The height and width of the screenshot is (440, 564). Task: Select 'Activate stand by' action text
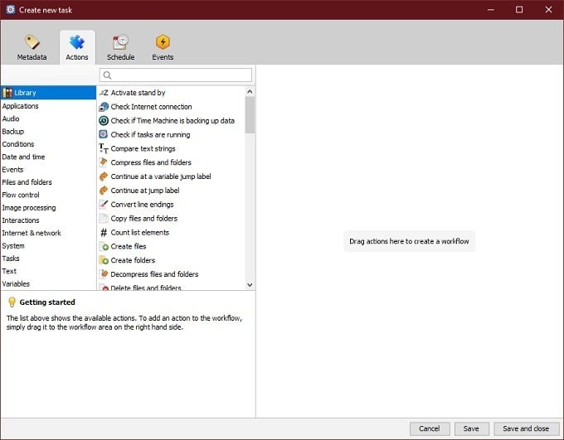[x=139, y=93]
